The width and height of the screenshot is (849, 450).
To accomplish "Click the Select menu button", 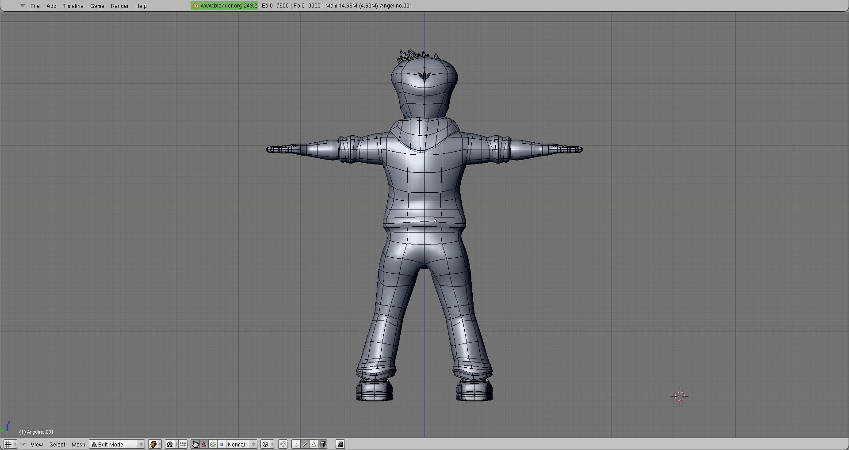I will tap(57, 444).
